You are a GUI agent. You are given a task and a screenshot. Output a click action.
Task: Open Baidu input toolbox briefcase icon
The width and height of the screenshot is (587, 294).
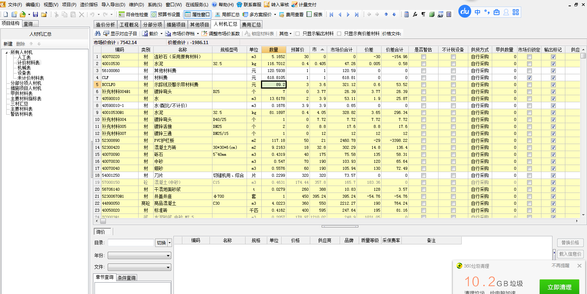pyautogui.click(x=497, y=12)
